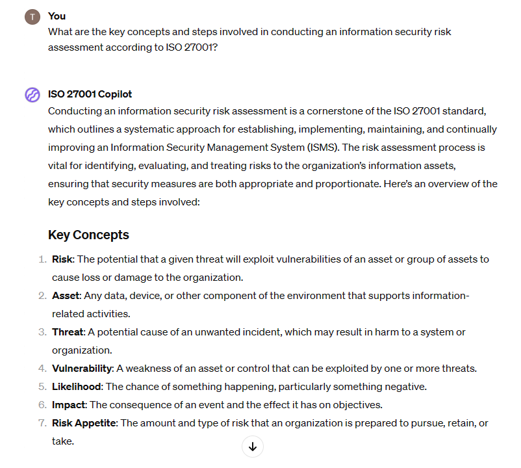Viewport: 521px width, 468px height.
Task: Click the user avatar icon labeled T
Action: pyautogui.click(x=32, y=17)
